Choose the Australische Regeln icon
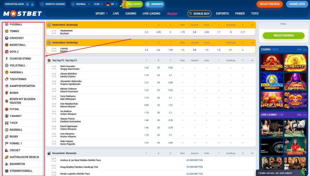Screen dimensions: 310x176 click(7, 157)
